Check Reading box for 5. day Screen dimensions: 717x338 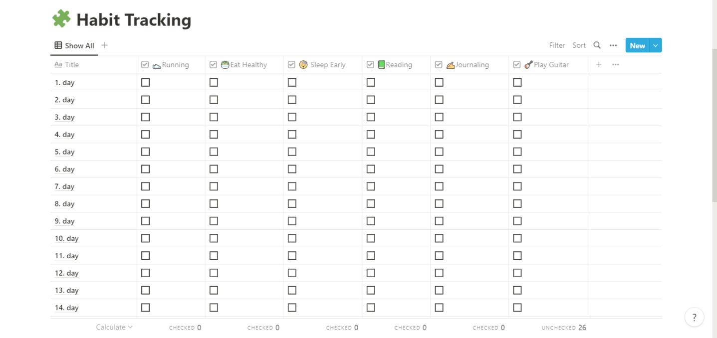click(x=371, y=152)
